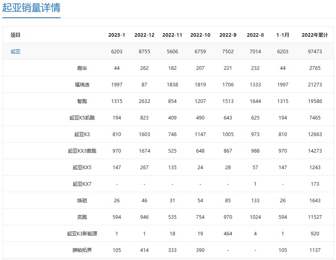Select 福瑞迪 2022-11 value 1838
Viewport: 336px width, 260px height.
(x=172, y=84)
